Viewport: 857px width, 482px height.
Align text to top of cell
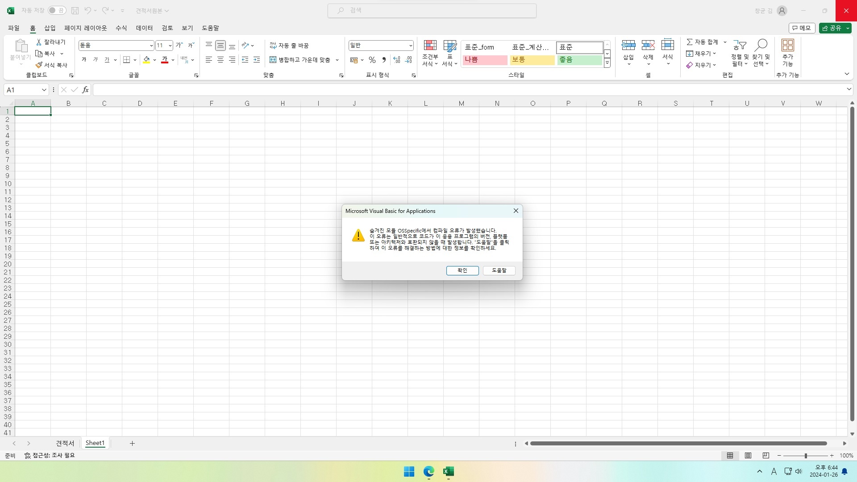click(x=208, y=45)
